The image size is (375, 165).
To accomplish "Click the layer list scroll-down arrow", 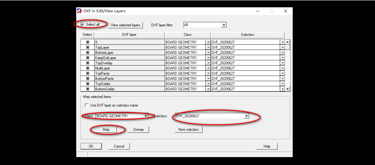I will [x=287, y=89].
